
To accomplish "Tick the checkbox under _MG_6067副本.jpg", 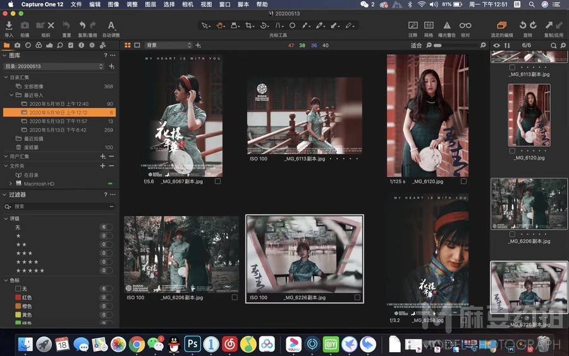I will pos(217,181).
